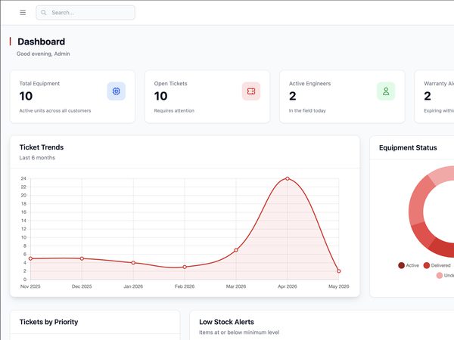Viewport: 454px width, 340px height.
Task: Focus the Search input field
Action: [86, 13]
